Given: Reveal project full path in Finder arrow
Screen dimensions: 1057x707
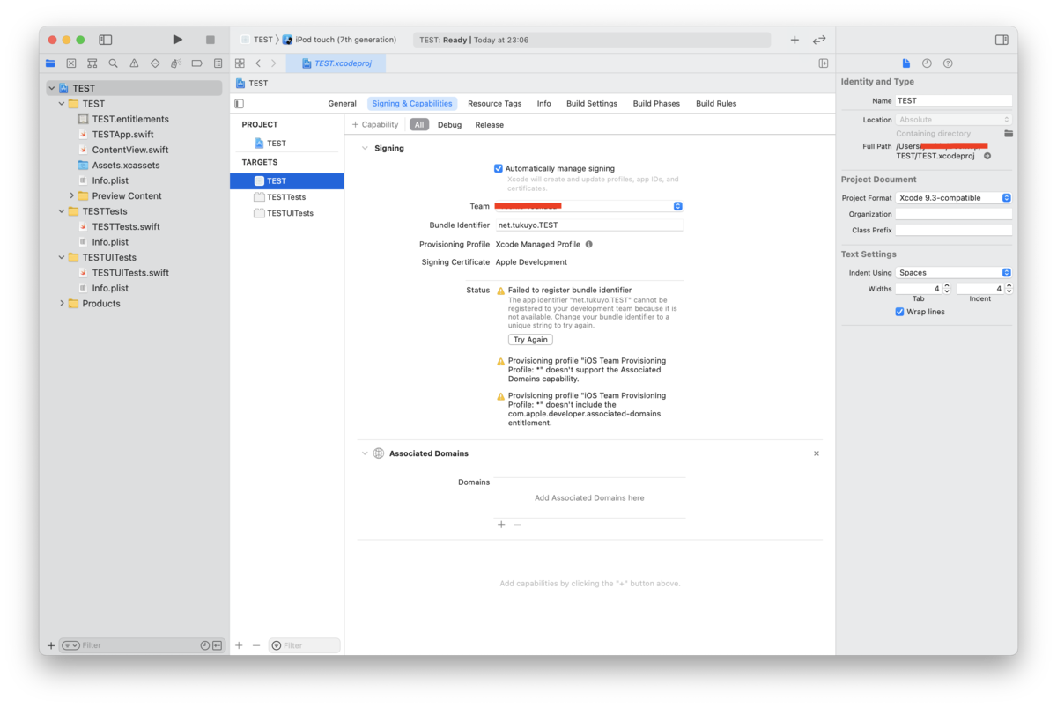Looking at the screenshot, I should tap(987, 156).
